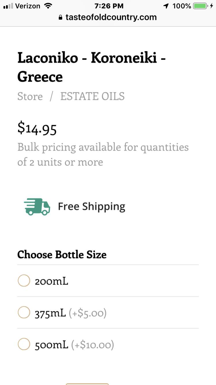This screenshot has width=216, height=385.
Task: Go to the ESTATE OILS category link
Action: coord(92,96)
